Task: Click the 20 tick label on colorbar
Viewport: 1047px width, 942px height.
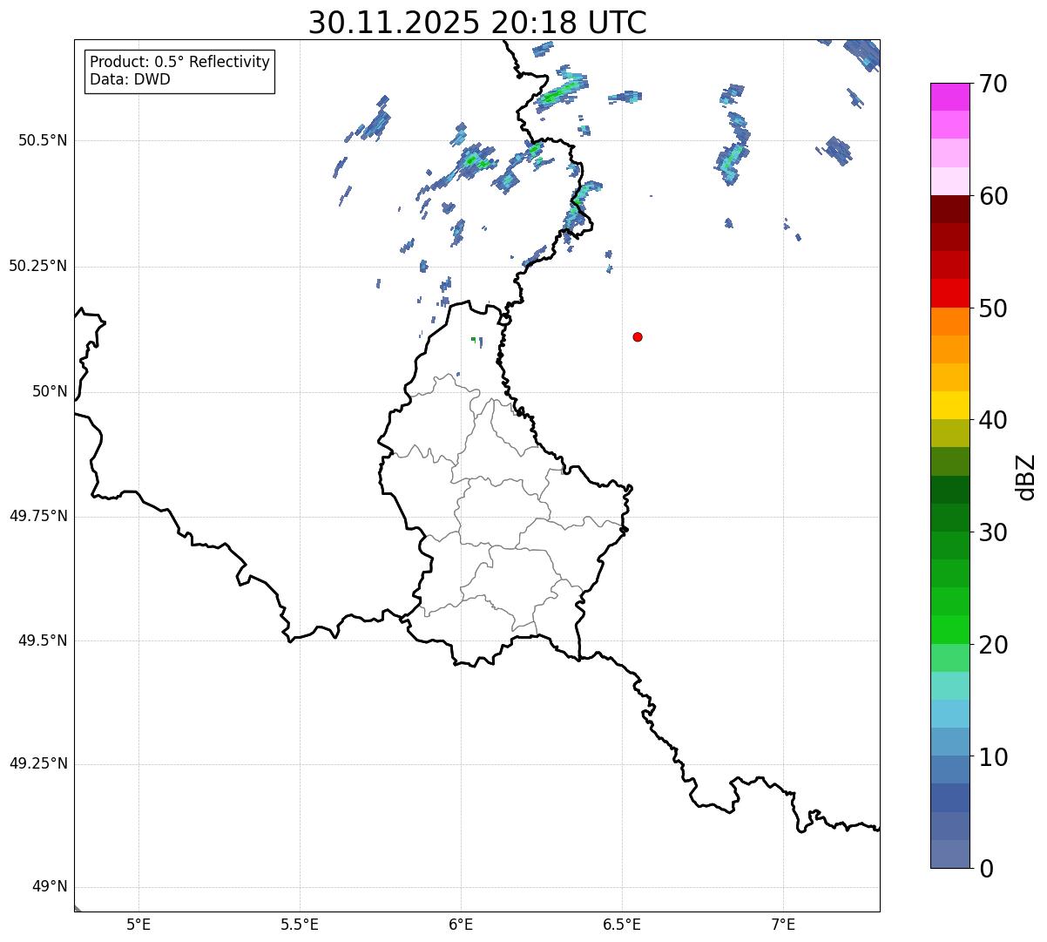Action: [993, 646]
